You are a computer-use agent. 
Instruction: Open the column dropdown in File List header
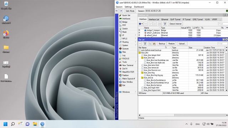click(227, 48)
